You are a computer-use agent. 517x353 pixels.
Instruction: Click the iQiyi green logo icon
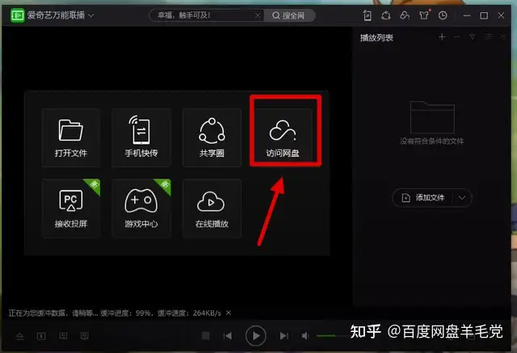[17, 15]
